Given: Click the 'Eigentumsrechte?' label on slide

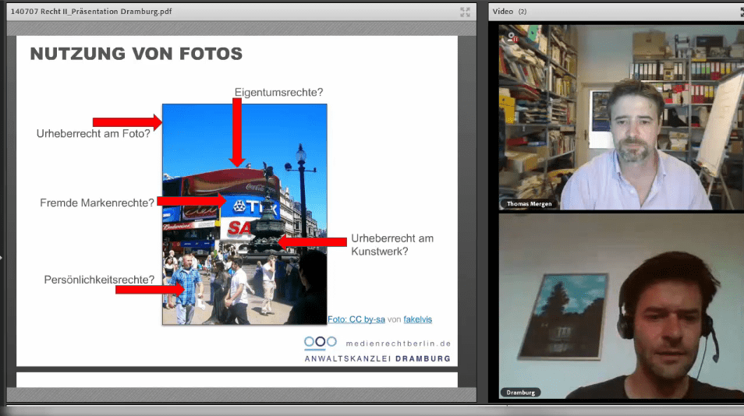Looking at the screenshot, I should [278, 93].
